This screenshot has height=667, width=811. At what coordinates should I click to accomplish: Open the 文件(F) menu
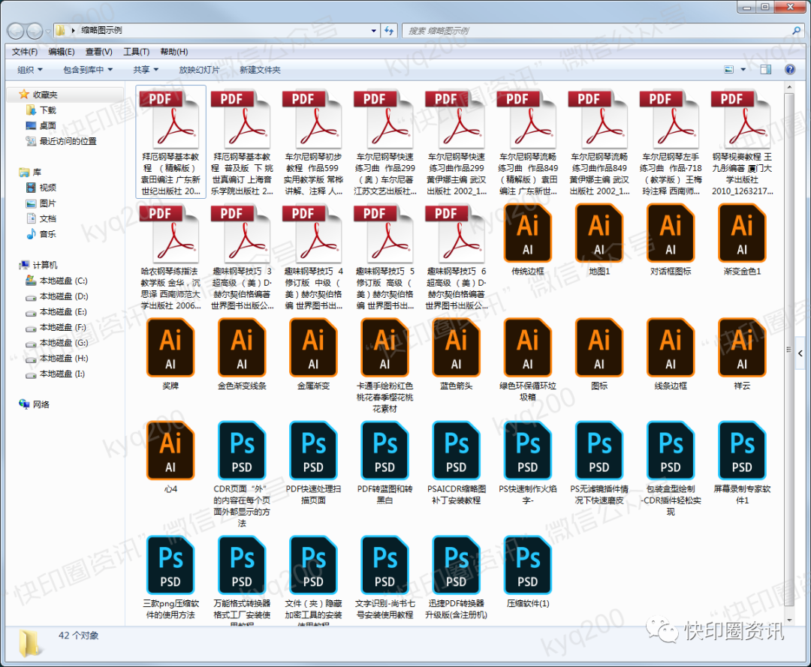coord(25,52)
